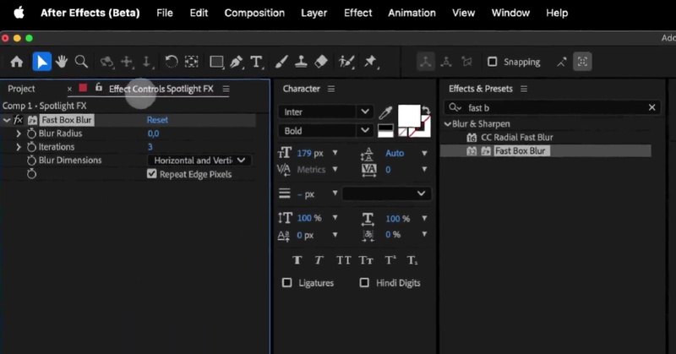The image size is (676, 354).
Task: Open the Blur Dimensions dropdown
Action: [199, 161]
